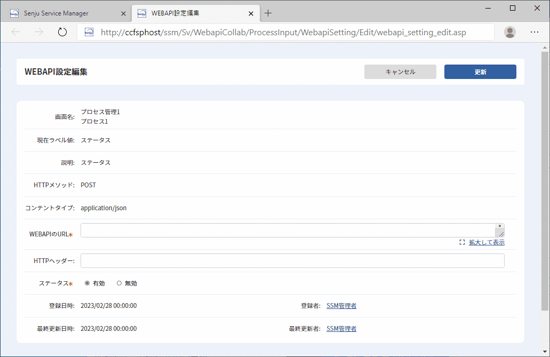Viewport: 550px width, 357px height.
Task: Click the 更新 button
Action: pos(480,72)
